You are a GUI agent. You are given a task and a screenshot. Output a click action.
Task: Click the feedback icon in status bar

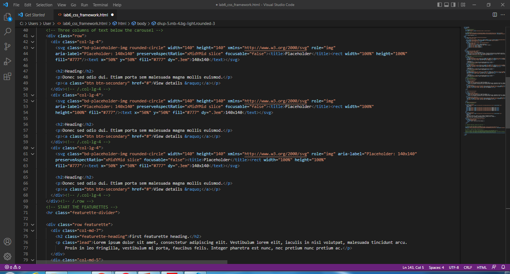(x=494, y=267)
